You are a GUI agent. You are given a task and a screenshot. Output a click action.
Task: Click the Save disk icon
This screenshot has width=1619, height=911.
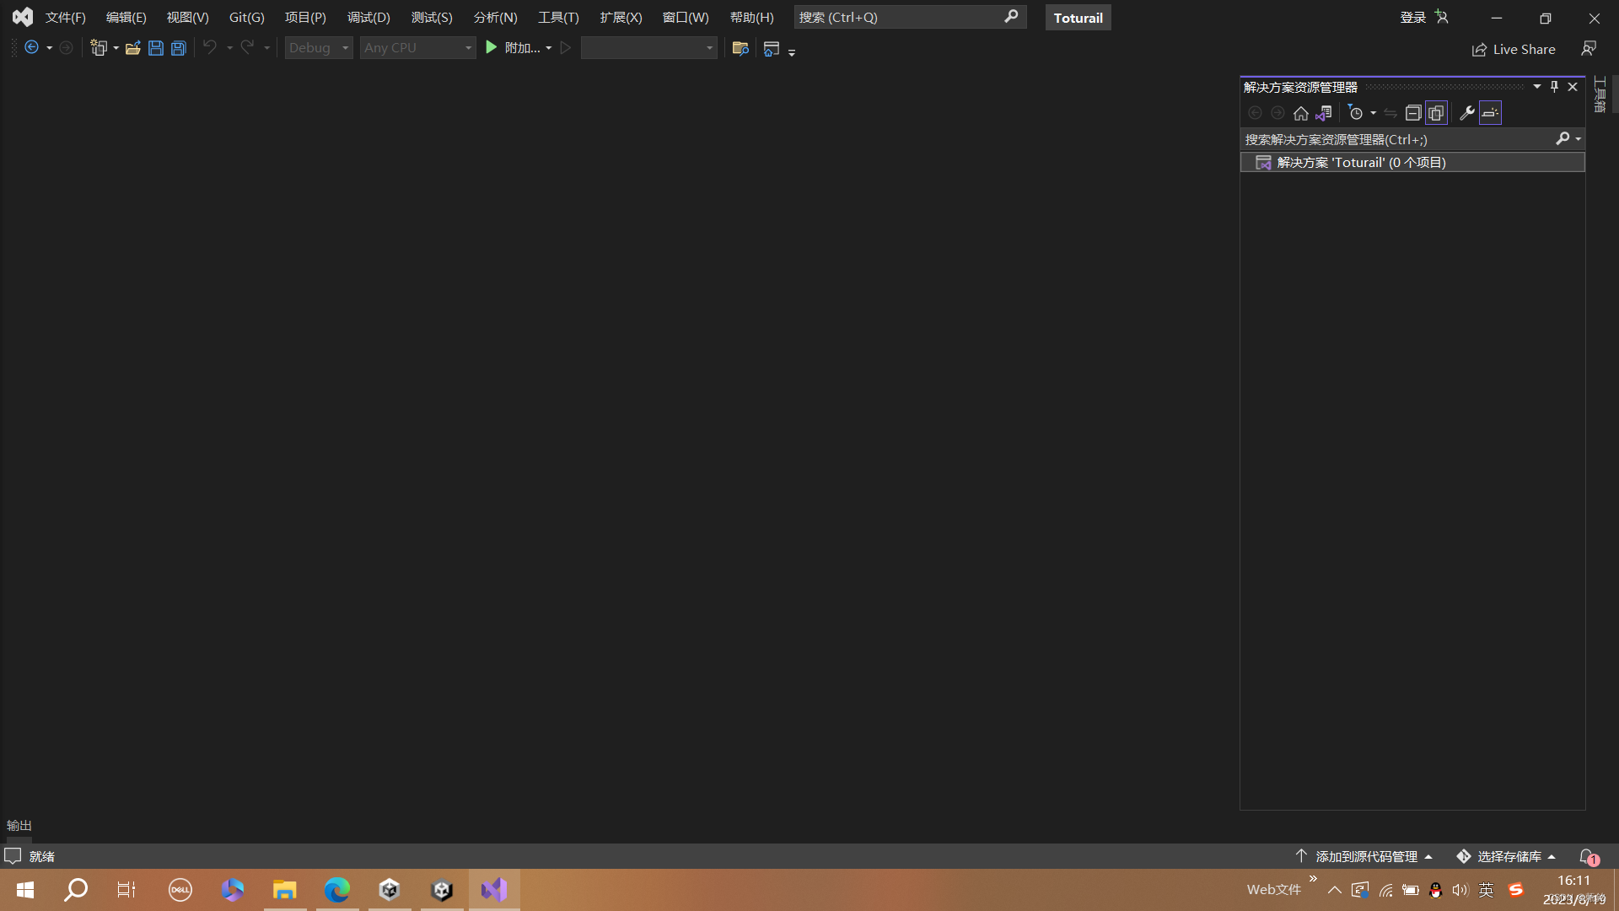pyautogui.click(x=155, y=48)
